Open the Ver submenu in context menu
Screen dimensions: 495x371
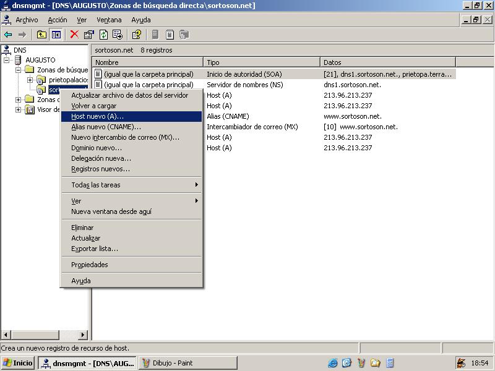click(131, 201)
